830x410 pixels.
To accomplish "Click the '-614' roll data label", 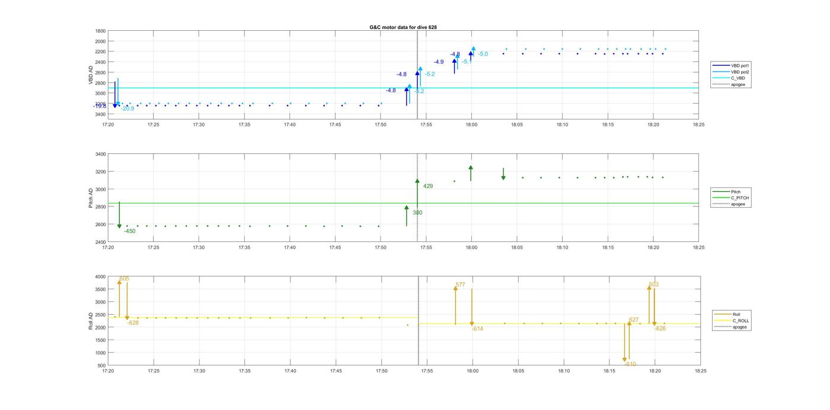I will click(477, 329).
